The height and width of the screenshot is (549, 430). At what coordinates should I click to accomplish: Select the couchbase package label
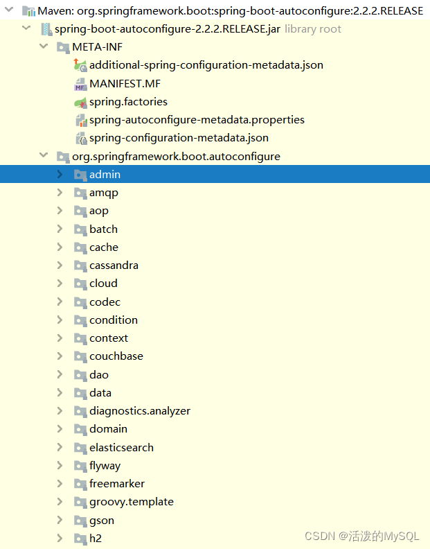point(116,356)
